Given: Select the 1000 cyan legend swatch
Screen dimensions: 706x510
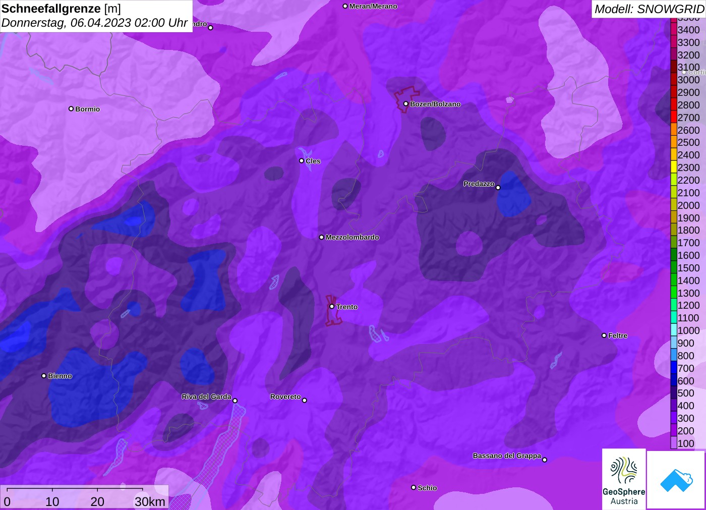Looking at the screenshot, I should (674, 330).
